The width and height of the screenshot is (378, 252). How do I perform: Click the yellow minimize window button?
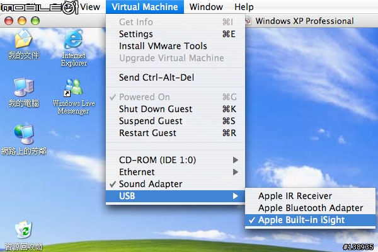tap(22, 21)
